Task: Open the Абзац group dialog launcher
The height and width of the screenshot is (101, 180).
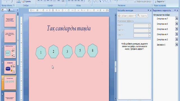Action: pos(91,5)
